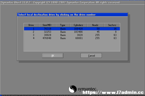Click the Cancel button
The height and width of the screenshot is (96, 145).
pyautogui.click(x=91, y=55)
